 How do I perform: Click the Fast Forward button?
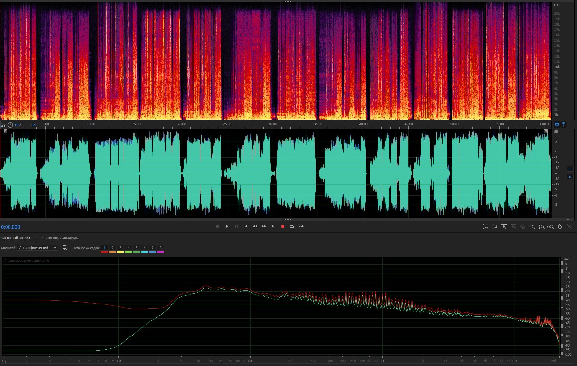[264, 226]
